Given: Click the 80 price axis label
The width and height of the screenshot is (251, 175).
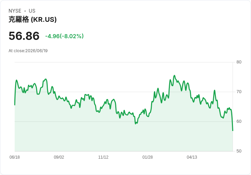Looking at the screenshot, I should (x=239, y=62).
